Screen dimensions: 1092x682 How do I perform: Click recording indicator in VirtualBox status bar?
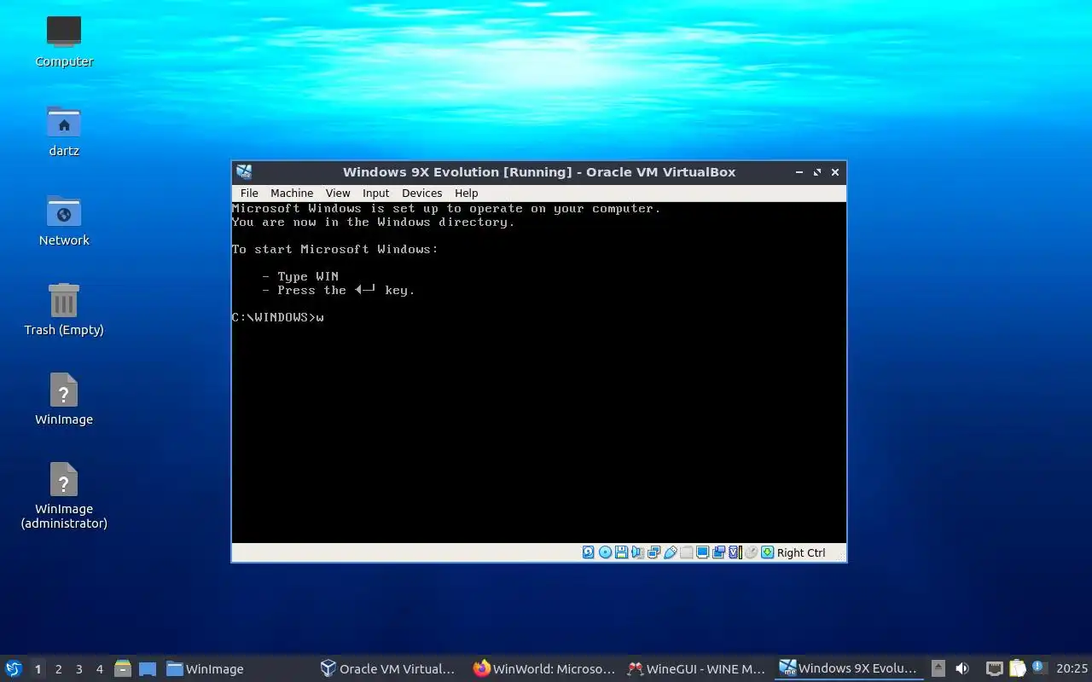point(718,552)
